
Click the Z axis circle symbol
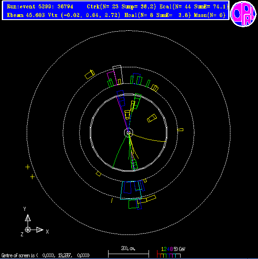28,230
